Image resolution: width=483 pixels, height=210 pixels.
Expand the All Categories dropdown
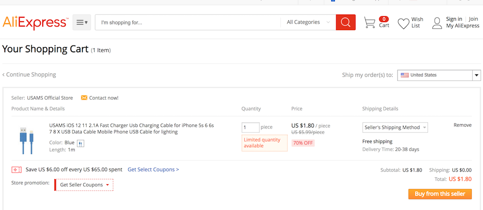(308, 22)
